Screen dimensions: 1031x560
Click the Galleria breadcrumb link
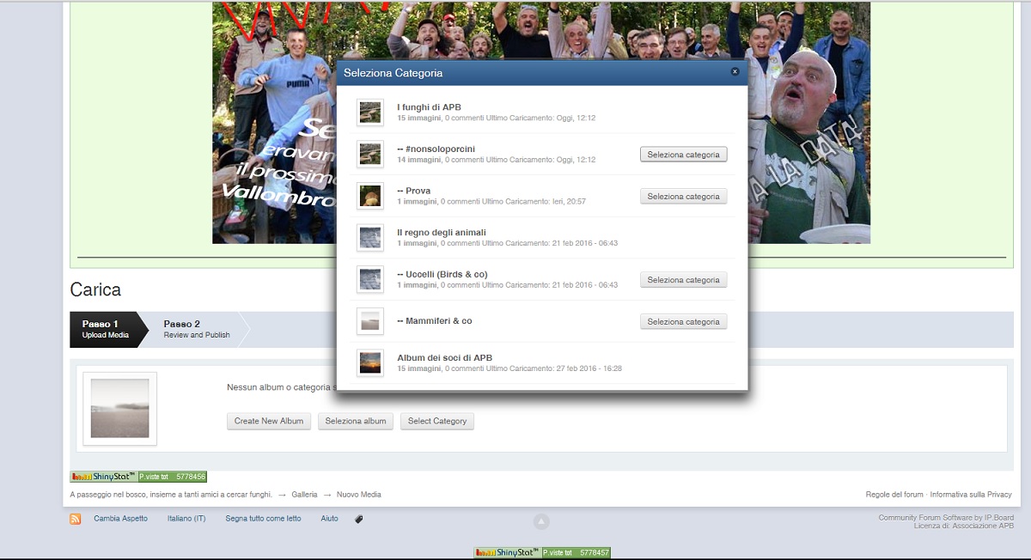click(304, 495)
